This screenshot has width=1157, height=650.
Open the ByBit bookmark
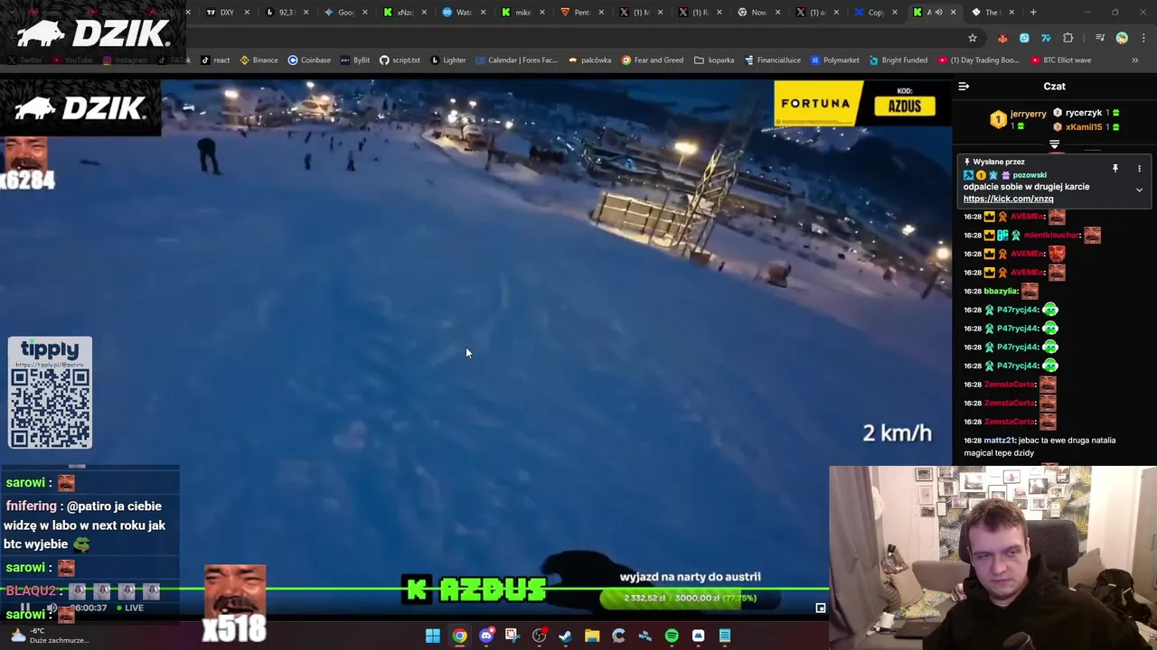355,60
